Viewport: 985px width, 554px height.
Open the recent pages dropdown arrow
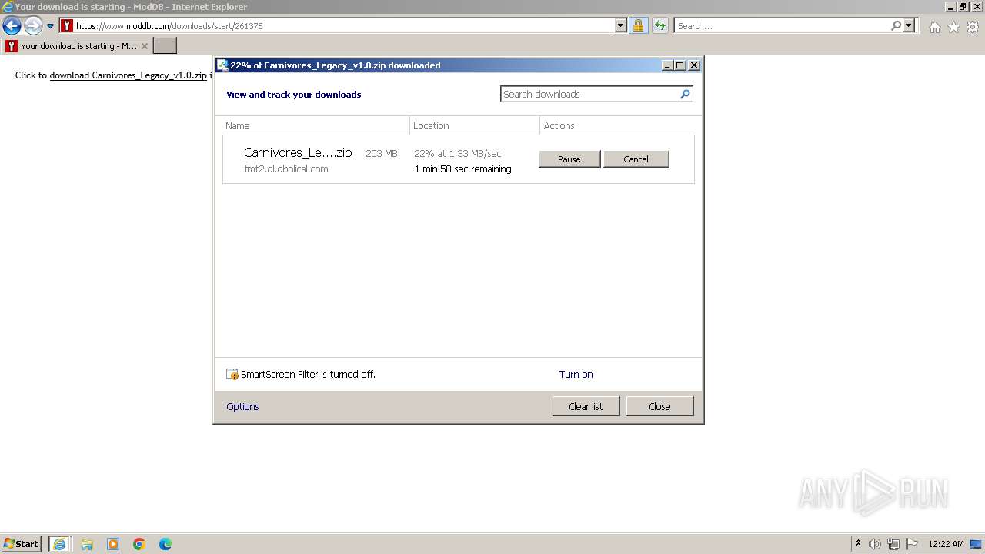[51, 26]
